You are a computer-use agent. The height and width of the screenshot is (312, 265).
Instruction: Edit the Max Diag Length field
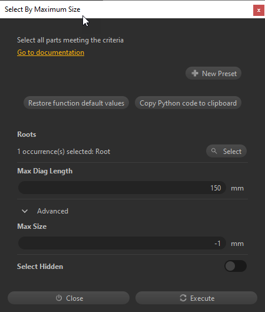[122, 188]
